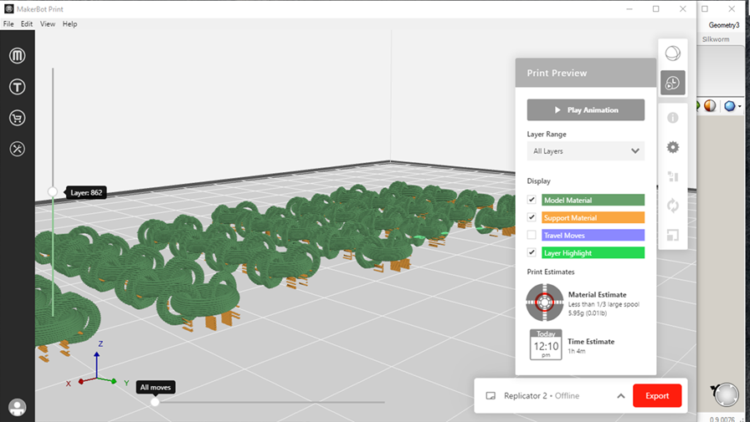750x422 pixels.
Task: Click the blue hexagon icon in background window
Action: 729,105
